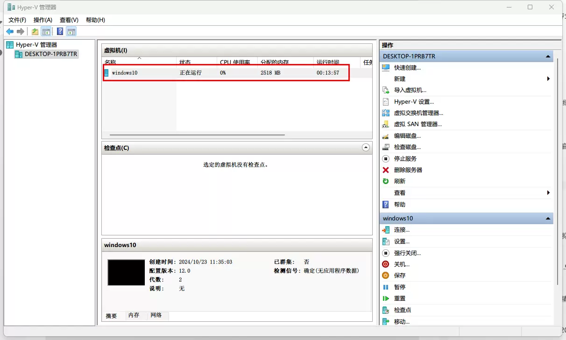The width and height of the screenshot is (566, 340).
Task: Open 虚拟交换机管理器 via its icon
Action: pyautogui.click(x=386, y=113)
